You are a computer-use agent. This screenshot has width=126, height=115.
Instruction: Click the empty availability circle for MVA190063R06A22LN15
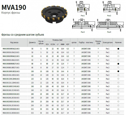(x=118, y=56)
